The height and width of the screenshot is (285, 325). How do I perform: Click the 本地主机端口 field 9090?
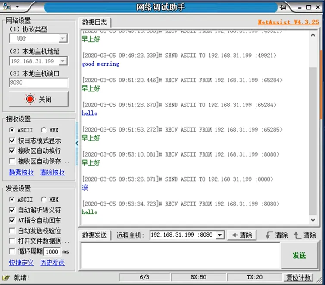coord(38,82)
